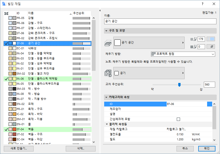Click the foreground pen number field 179
220x154 pixels.
click(x=201, y=39)
